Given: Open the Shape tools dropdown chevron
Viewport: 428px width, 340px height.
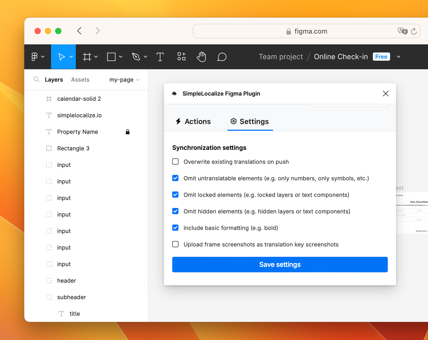Looking at the screenshot, I should coord(120,57).
